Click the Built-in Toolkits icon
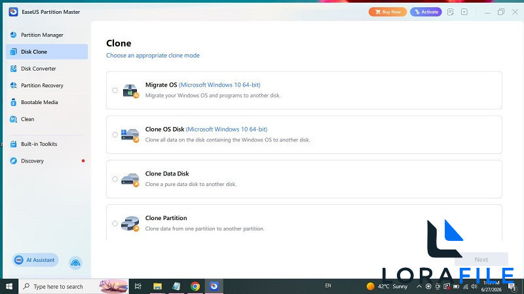524x294 pixels. click(13, 144)
